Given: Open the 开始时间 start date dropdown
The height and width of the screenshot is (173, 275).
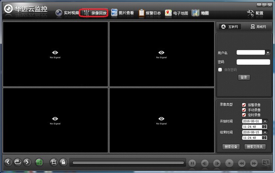Looking at the screenshot, I should point(265,121).
